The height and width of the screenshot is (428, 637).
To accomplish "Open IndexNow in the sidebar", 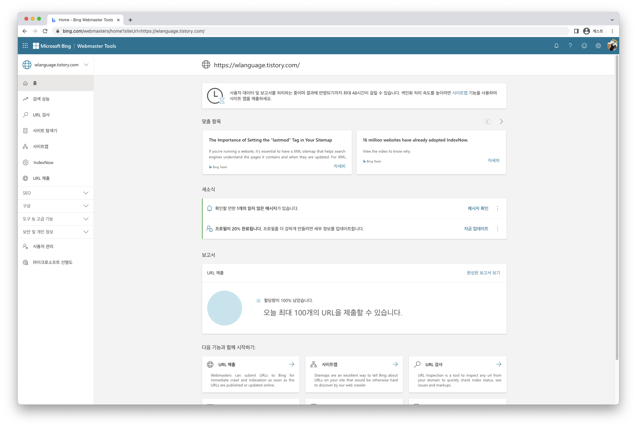I will tap(43, 162).
